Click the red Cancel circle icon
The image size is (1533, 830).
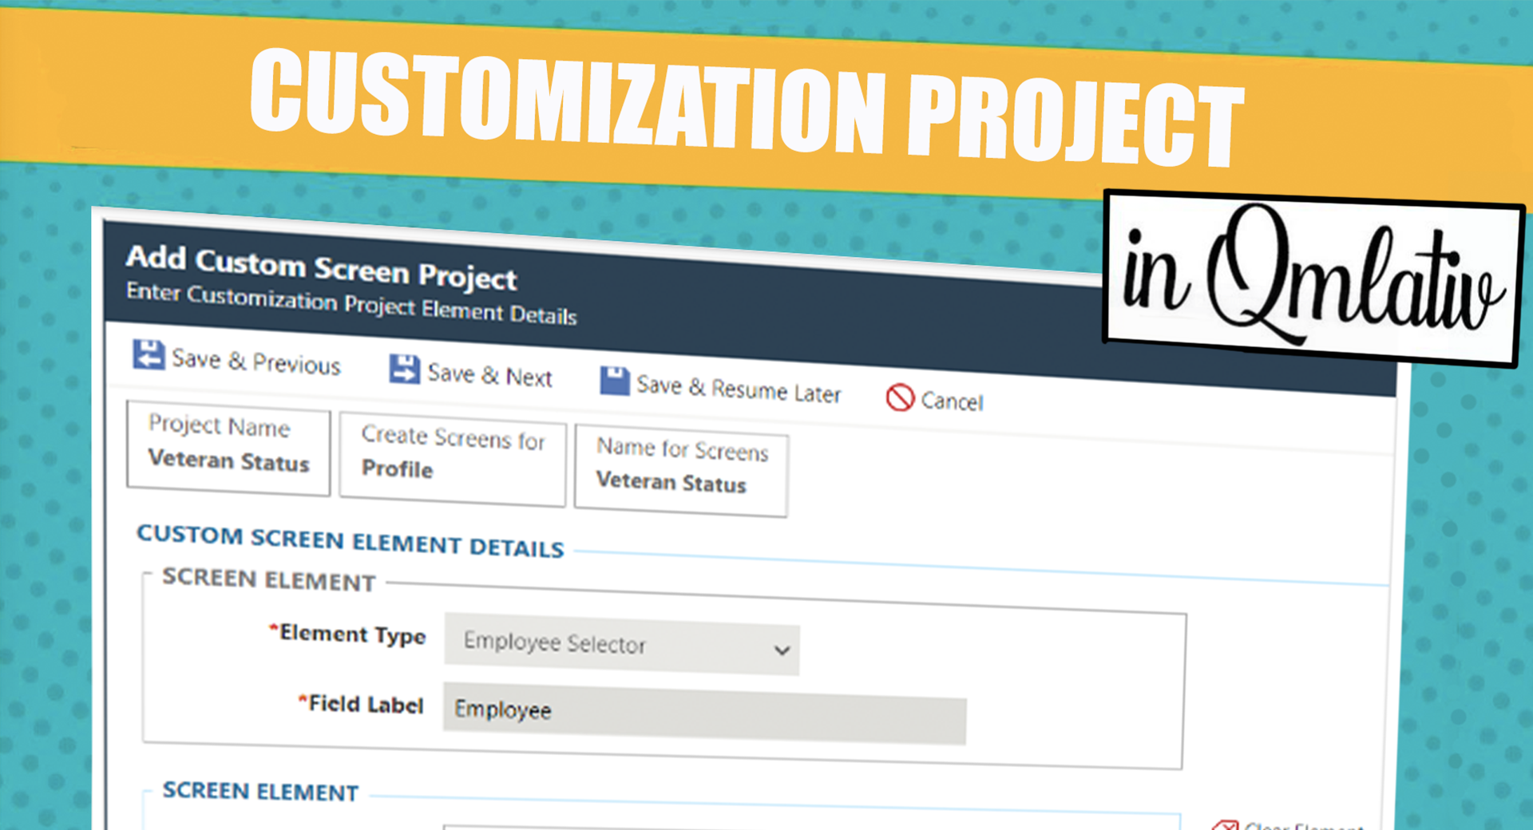tap(900, 397)
